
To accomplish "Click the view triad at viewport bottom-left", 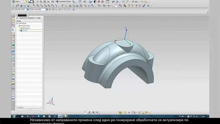I will pyautogui.click(x=51, y=102).
